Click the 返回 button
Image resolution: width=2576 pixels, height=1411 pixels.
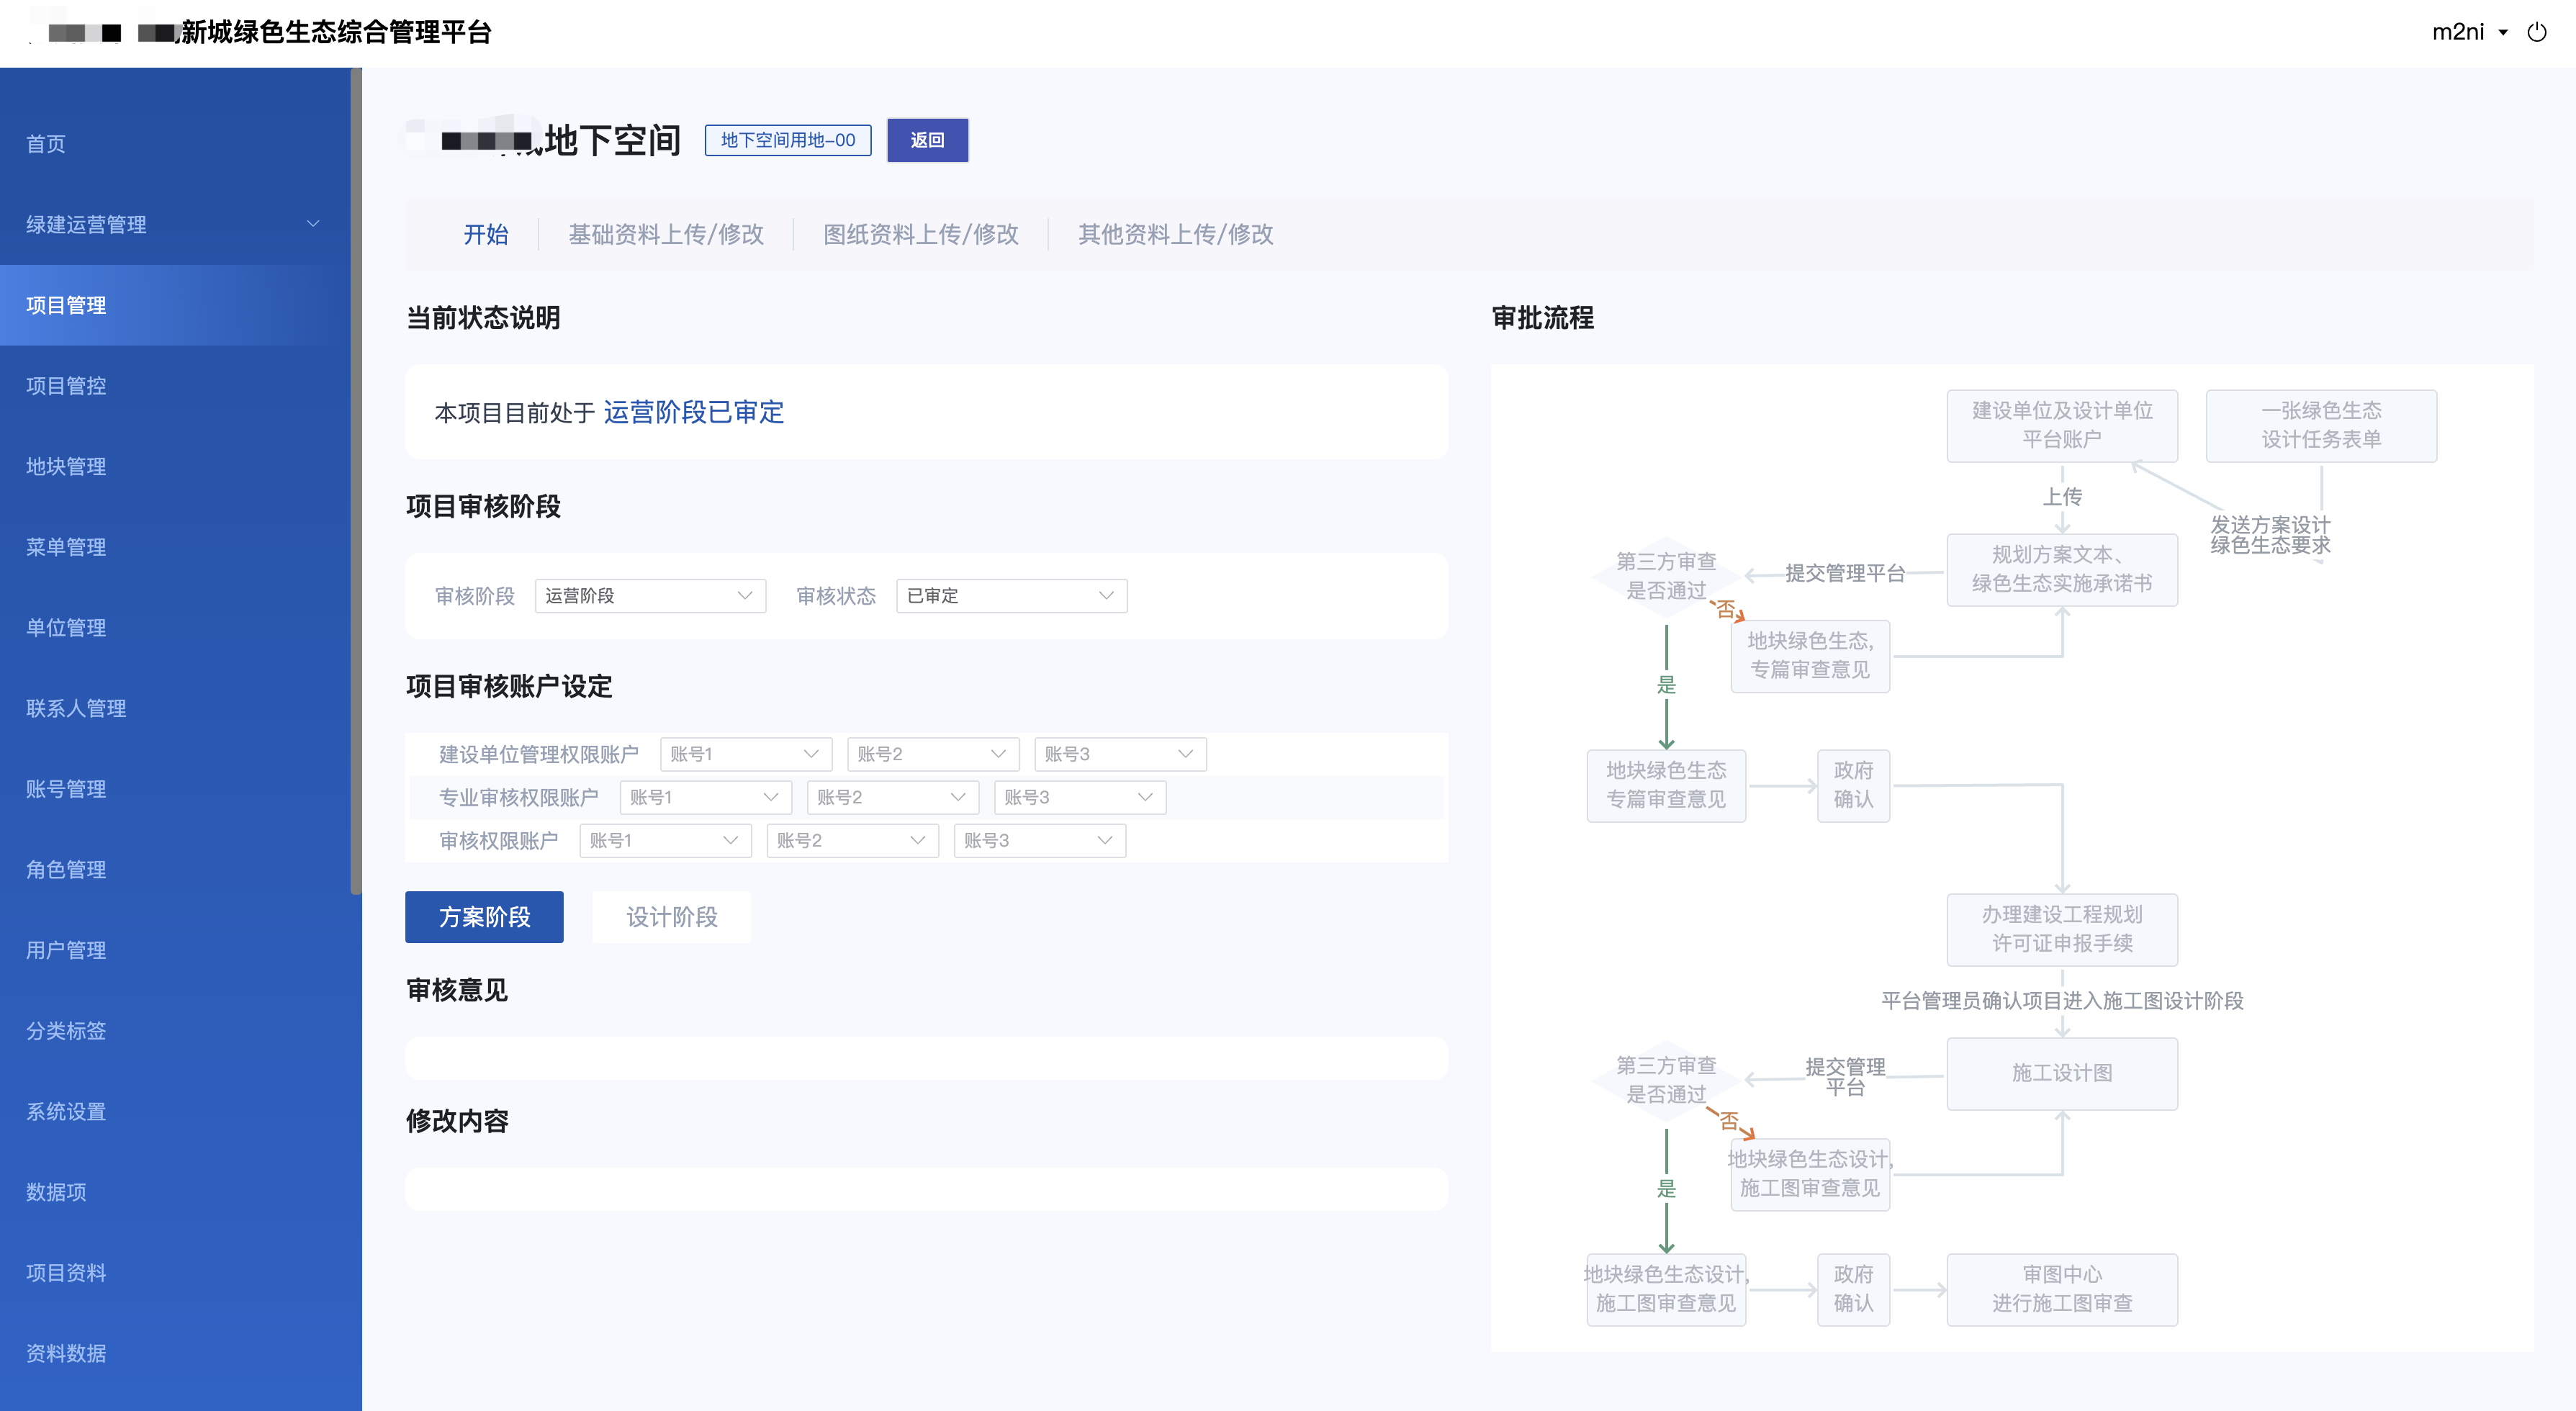(927, 140)
